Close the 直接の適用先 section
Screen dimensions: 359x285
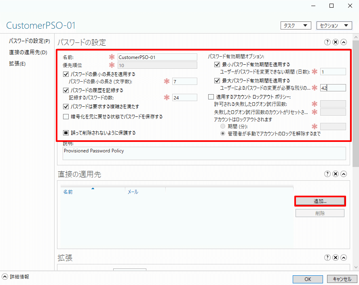tap(336, 174)
